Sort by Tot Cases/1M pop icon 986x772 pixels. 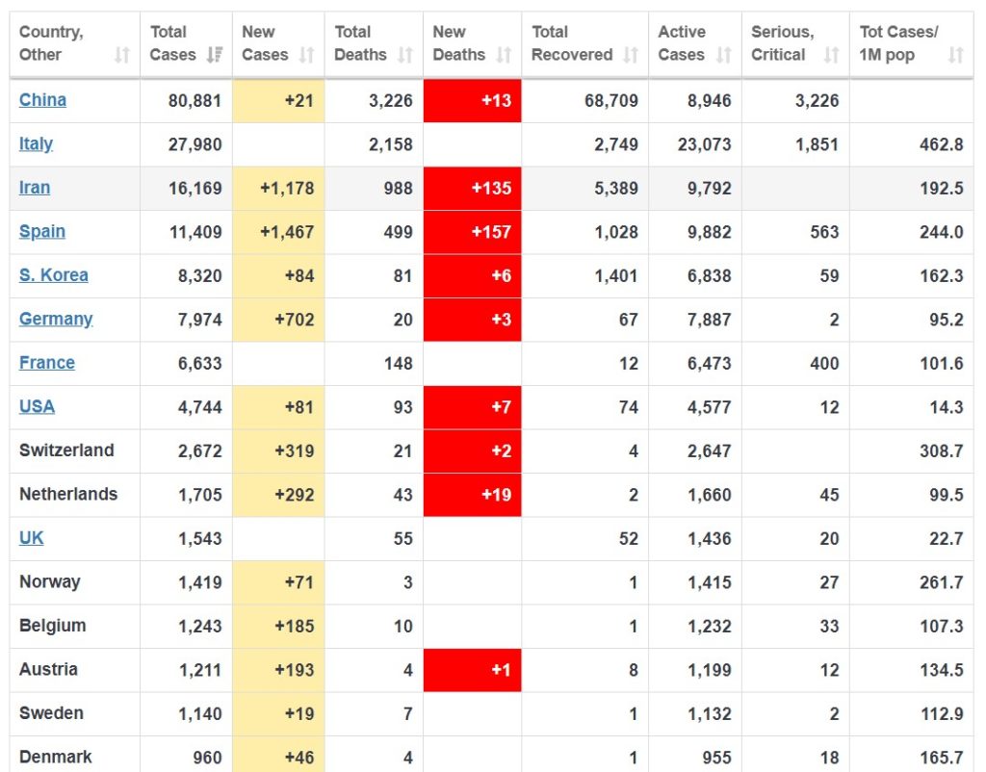[x=956, y=55]
